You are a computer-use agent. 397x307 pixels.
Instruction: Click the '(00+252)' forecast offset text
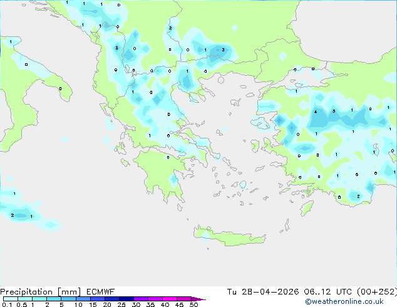point(377,292)
